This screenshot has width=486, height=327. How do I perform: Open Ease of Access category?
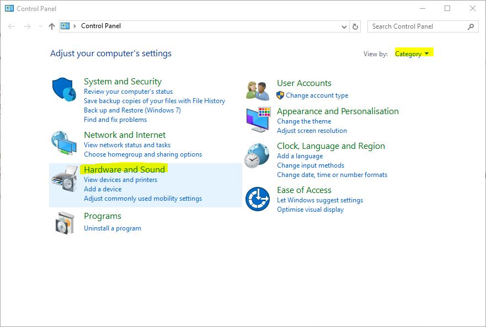click(304, 190)
